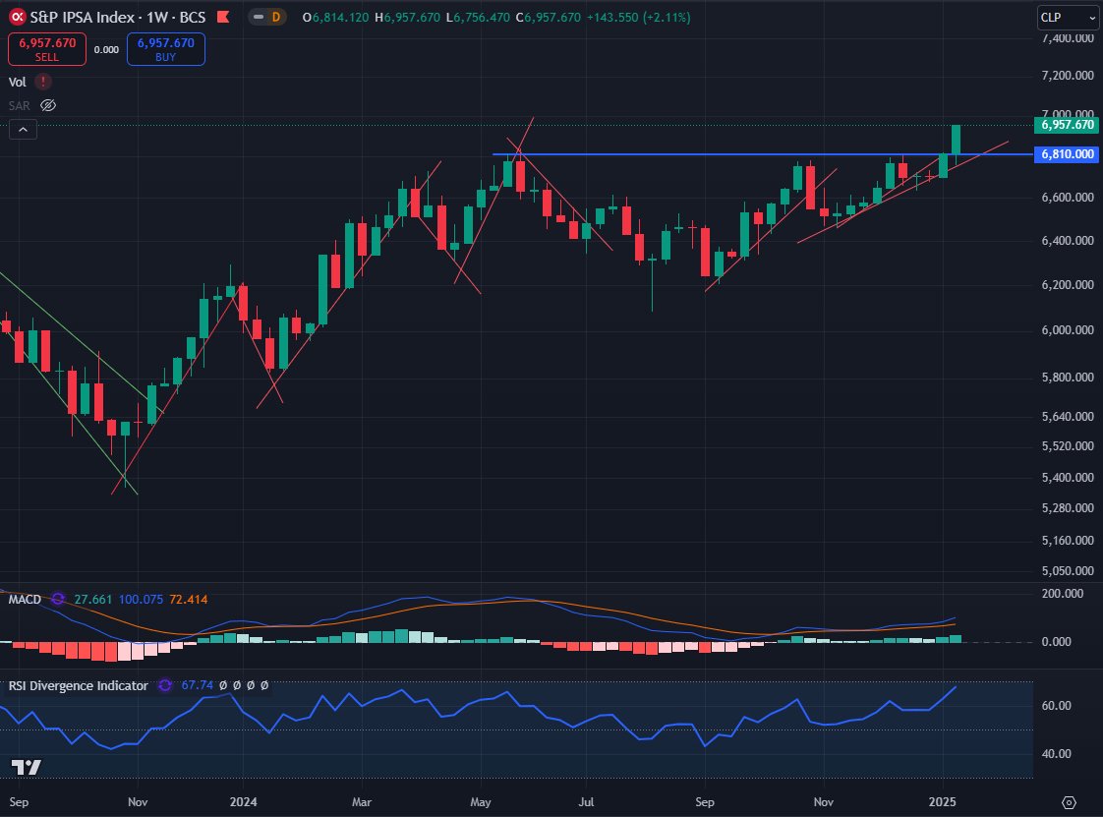The width and height of the screenshot is (1103, 817).
Task: Click the RSI Divergence Indicator circular settings icon
Action: pos(164,685)
